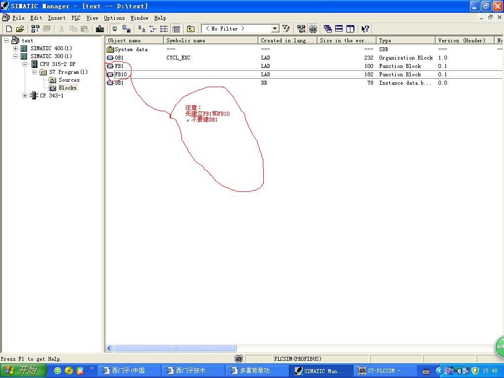This screenshot has height=378, width=504.
Task: Click the Download to PLC icon
Action: tap(100, 29)
